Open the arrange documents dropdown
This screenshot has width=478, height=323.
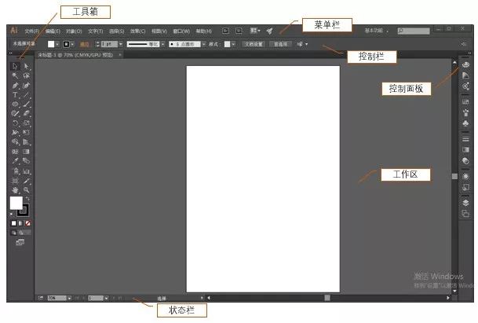coord(255,31)
